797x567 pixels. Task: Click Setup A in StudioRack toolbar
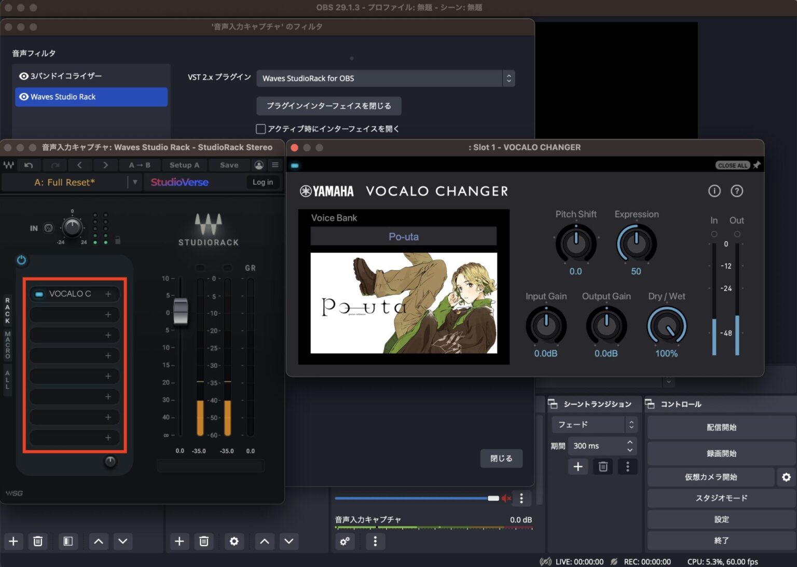click(x=184, y=165)
